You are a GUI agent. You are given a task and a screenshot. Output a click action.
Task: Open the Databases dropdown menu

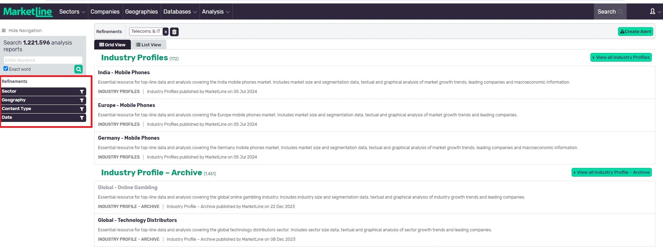(180, 11)
